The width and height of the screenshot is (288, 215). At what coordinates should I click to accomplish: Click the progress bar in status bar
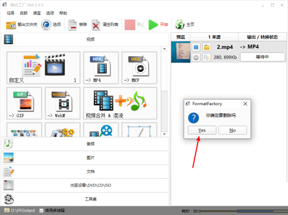pos(244,211)
